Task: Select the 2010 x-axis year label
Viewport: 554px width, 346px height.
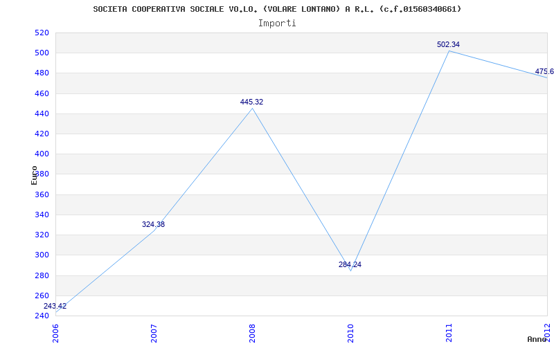Action: [350, 334]
